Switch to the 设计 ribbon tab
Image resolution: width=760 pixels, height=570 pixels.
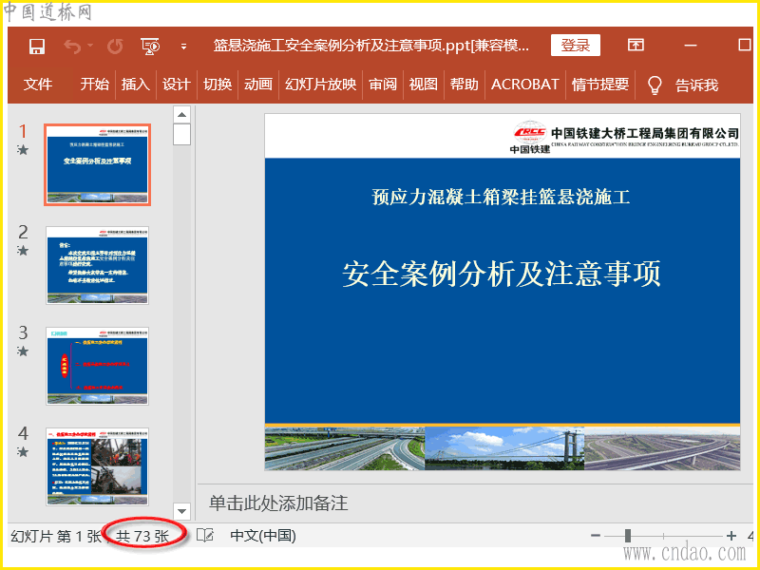[x=176, y=85]
